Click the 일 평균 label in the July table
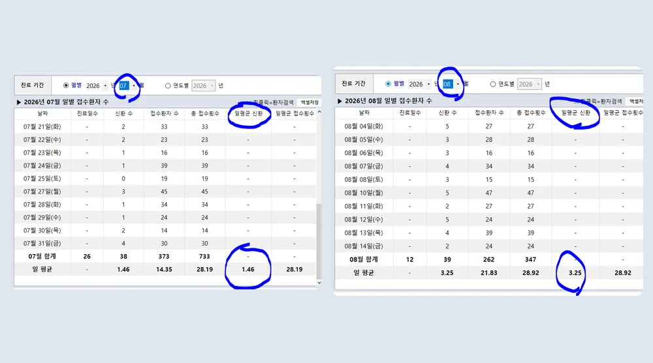Viewport: 653px width, 363px height. (x=42, y=269)
